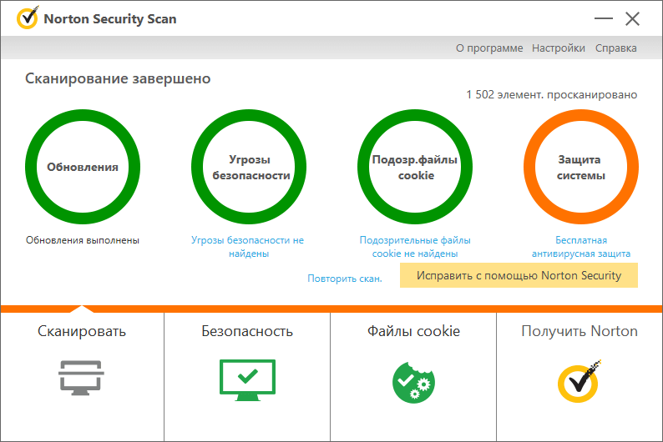Click the orange Защита системы circle
The height and width of the screenshot is (442, 663).
click(580, 167)
